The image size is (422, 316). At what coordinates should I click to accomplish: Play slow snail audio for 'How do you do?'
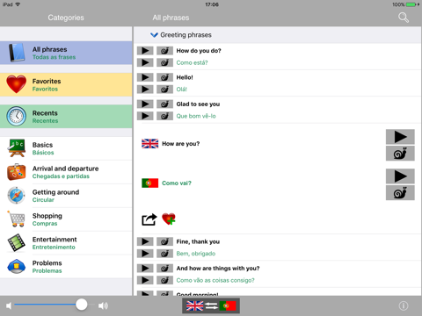tap(164, 51)
